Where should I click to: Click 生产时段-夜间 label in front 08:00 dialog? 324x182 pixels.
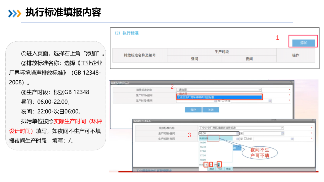coord(166,139)
